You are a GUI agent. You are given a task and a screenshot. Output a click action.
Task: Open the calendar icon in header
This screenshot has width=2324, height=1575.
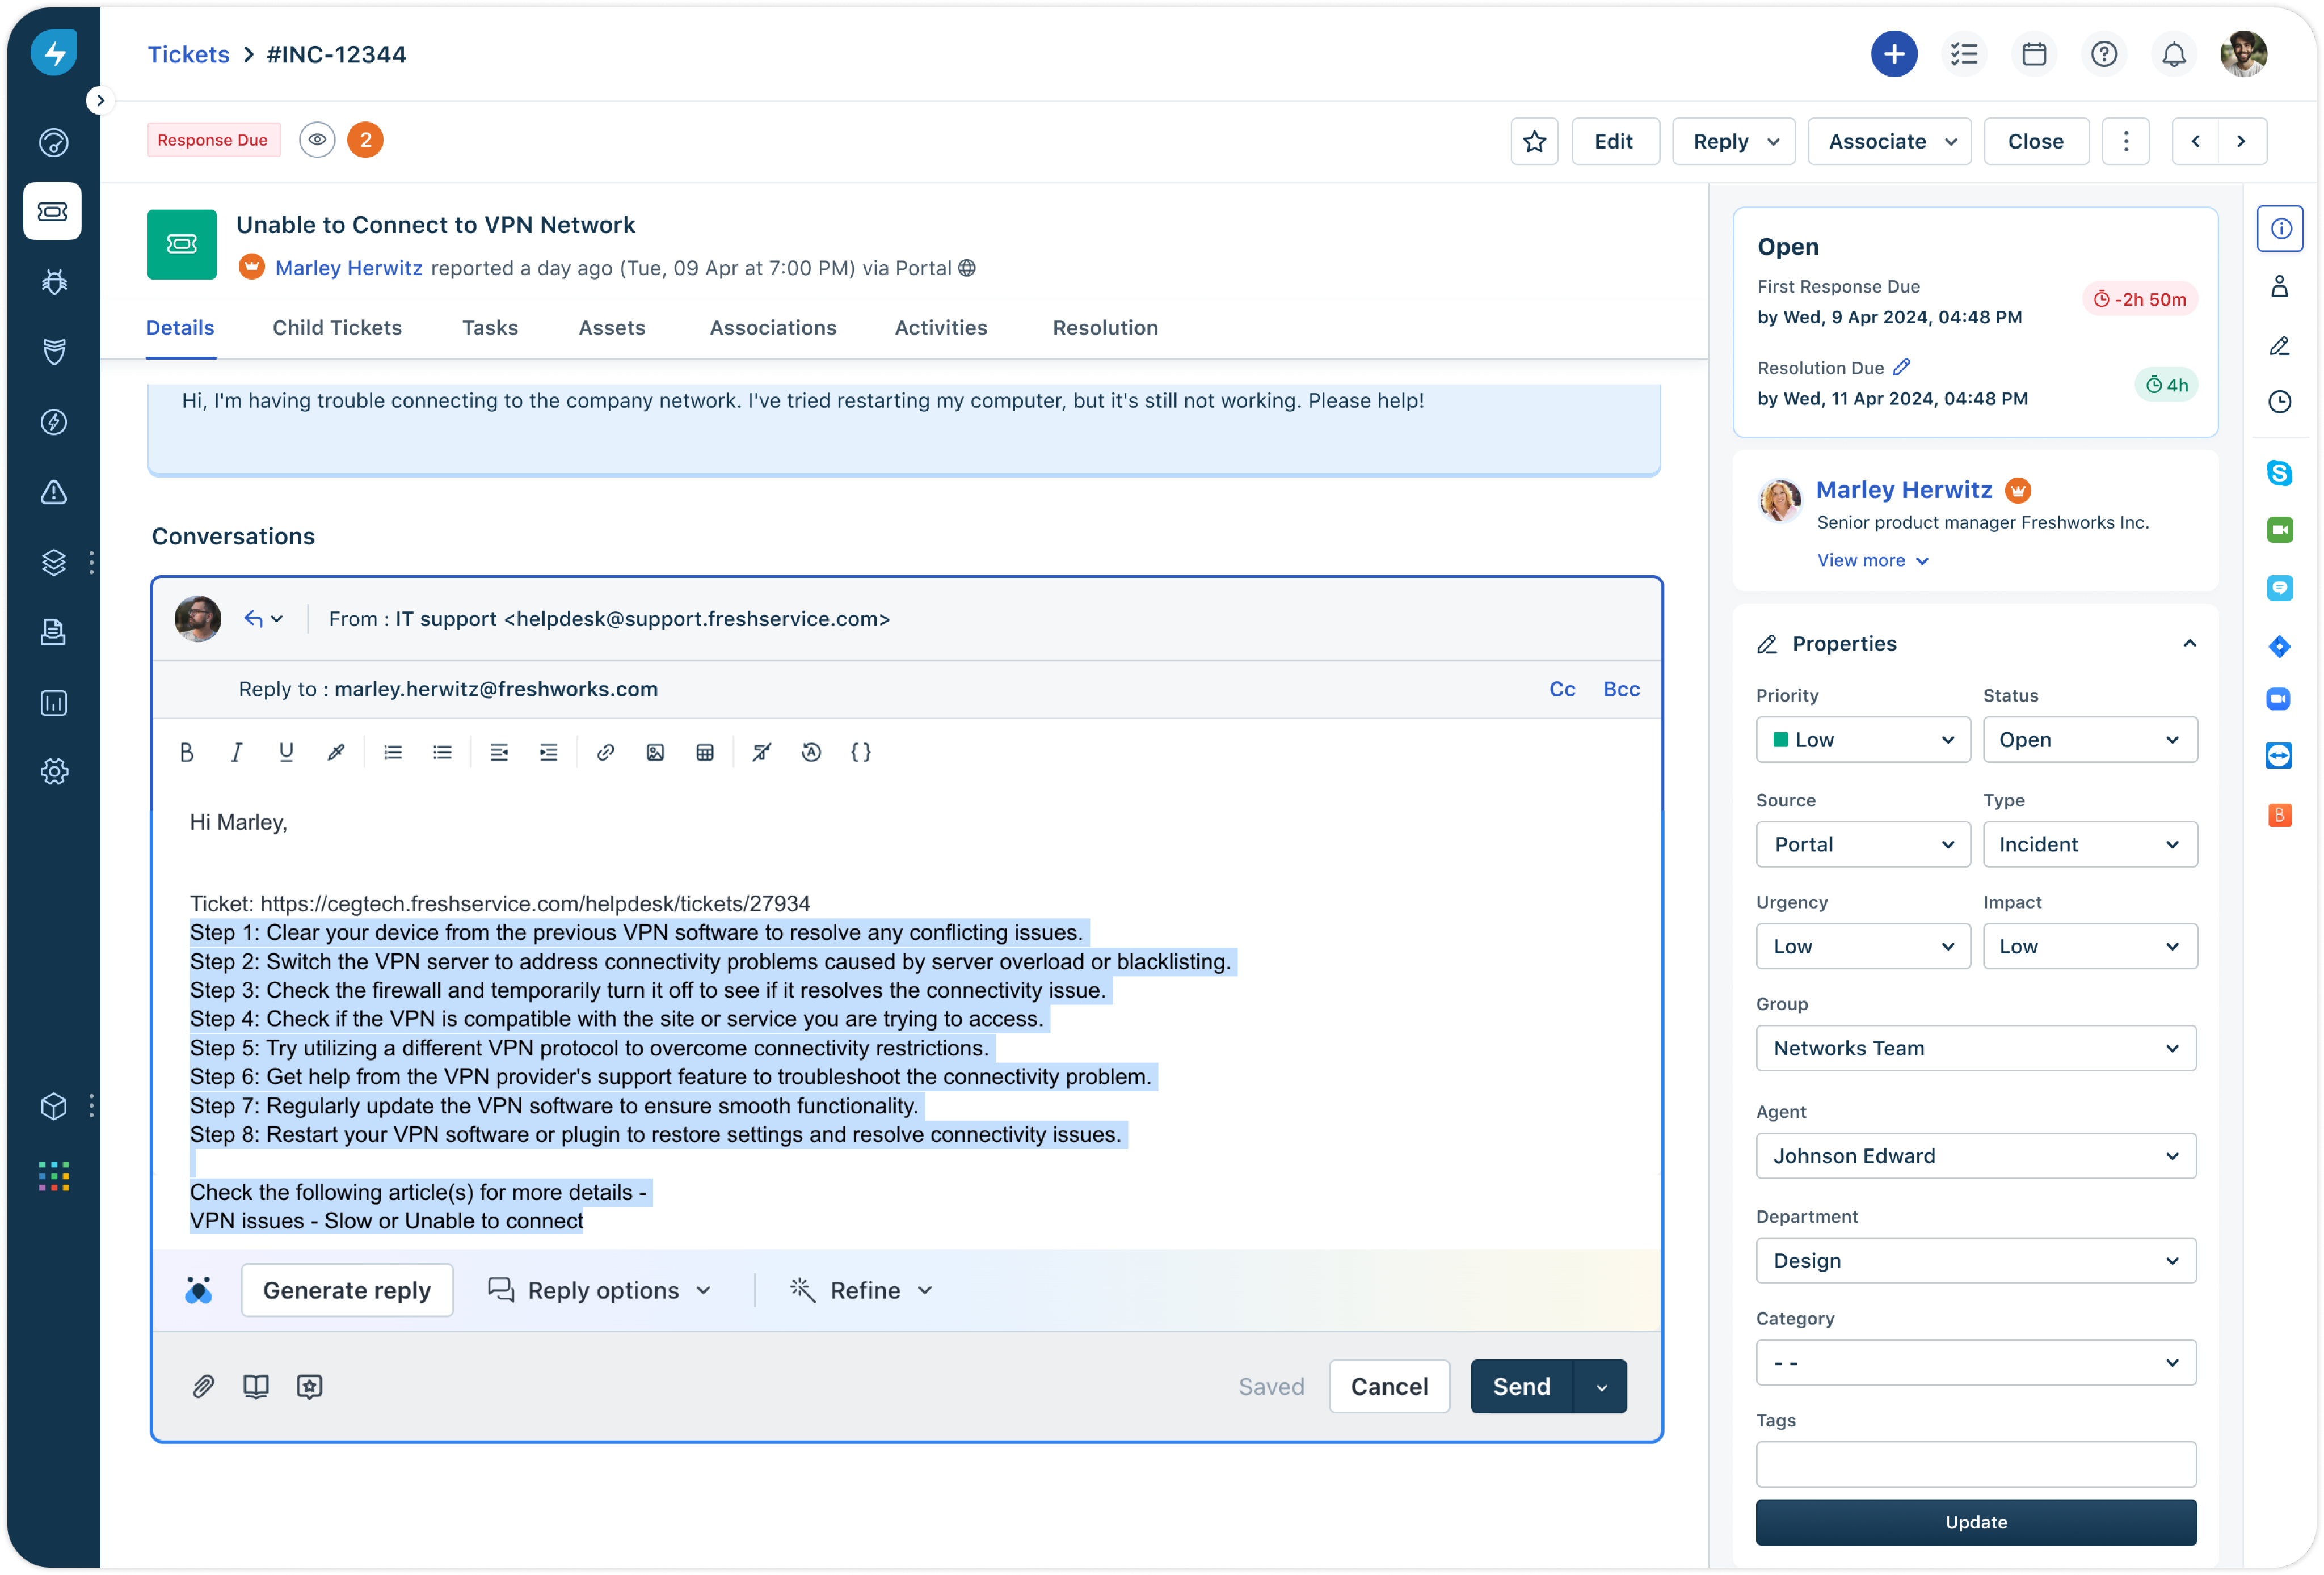2034,54
